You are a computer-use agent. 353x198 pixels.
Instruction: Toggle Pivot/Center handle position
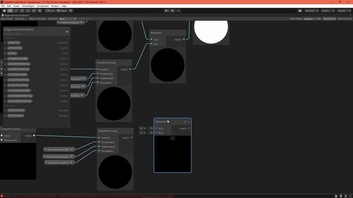[x=50, y=11]
